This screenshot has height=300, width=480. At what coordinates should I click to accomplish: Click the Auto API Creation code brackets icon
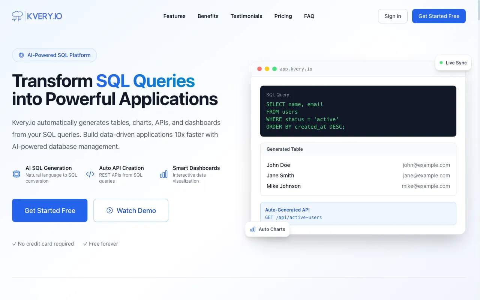click(90, 174)
